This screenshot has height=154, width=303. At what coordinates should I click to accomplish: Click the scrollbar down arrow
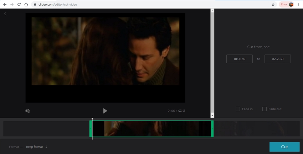coord(212,116)
